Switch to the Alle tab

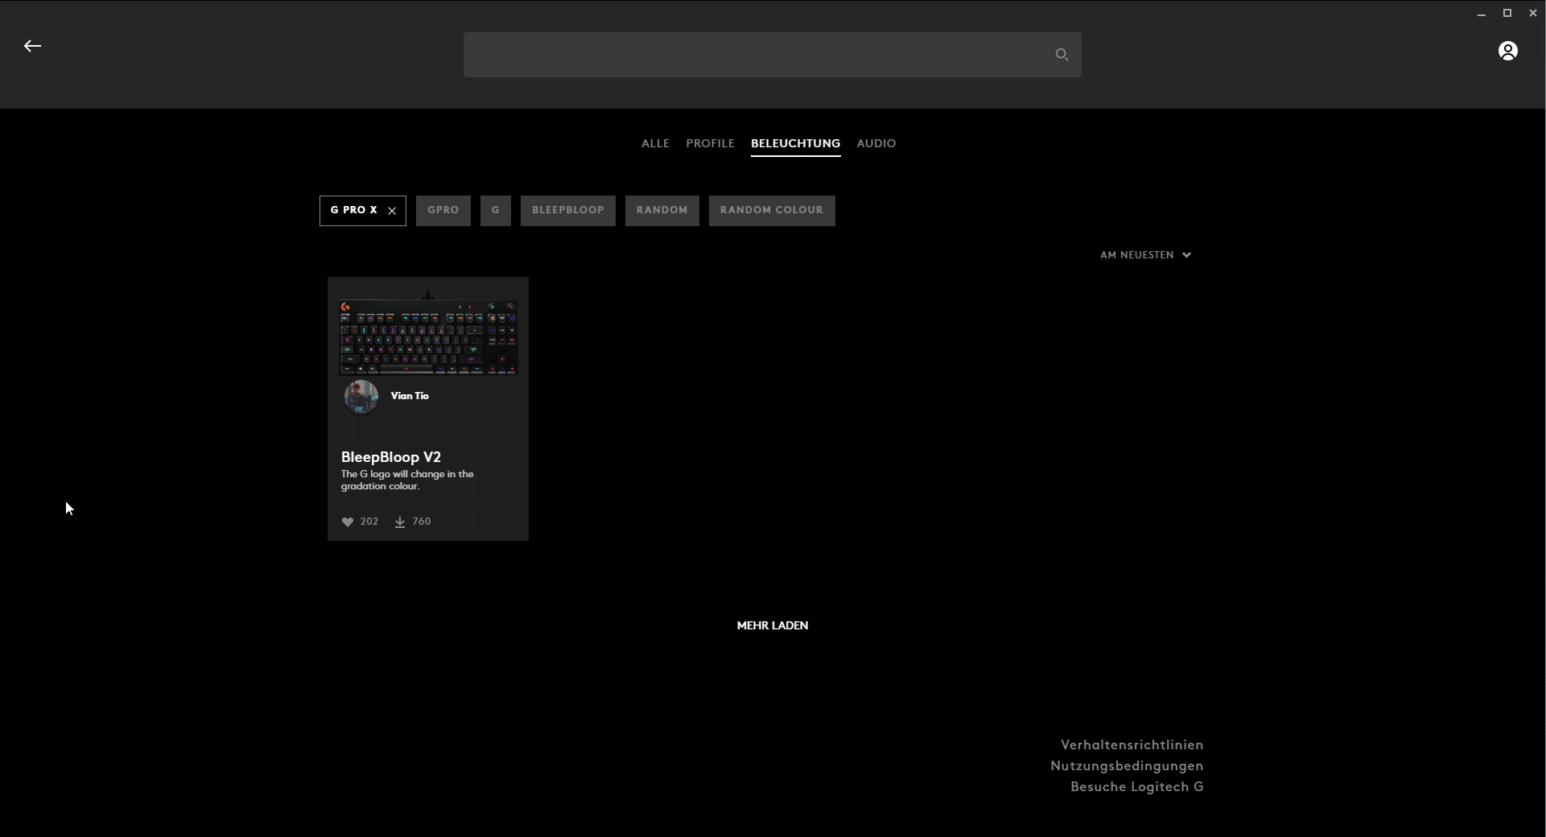pos(655,143)
